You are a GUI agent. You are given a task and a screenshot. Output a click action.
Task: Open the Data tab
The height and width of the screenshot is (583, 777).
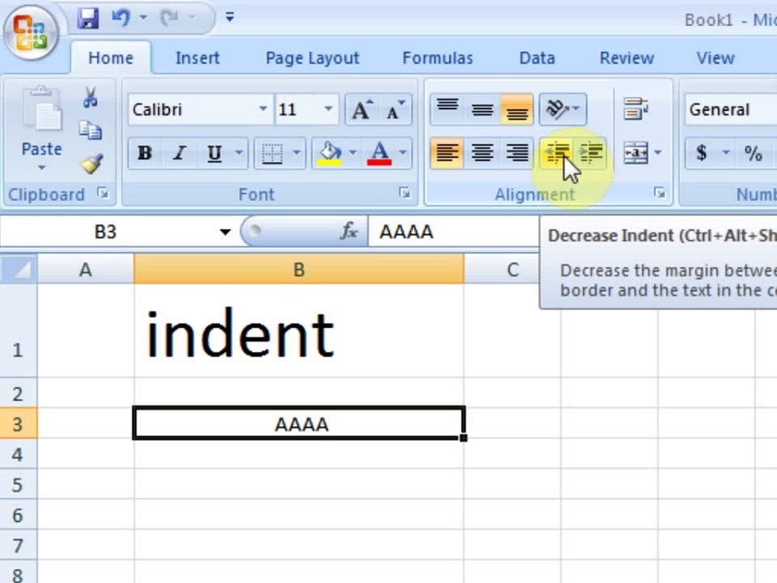[x=537, y=58]
